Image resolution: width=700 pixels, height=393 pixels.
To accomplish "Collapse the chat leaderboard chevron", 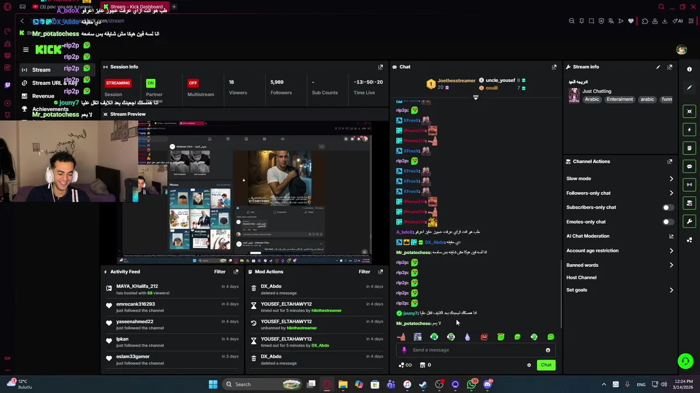I will [476, 98].
